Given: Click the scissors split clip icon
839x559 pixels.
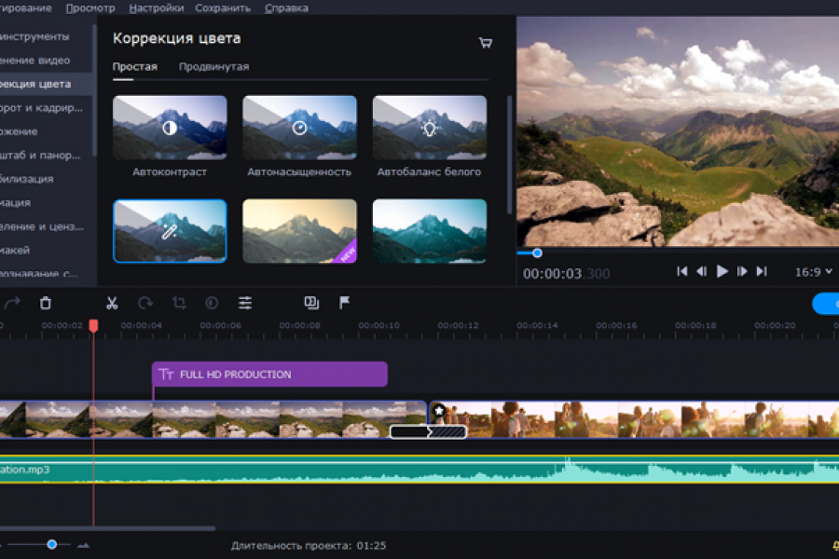Looking at the screenshot, I should click(x=112, y=303).
